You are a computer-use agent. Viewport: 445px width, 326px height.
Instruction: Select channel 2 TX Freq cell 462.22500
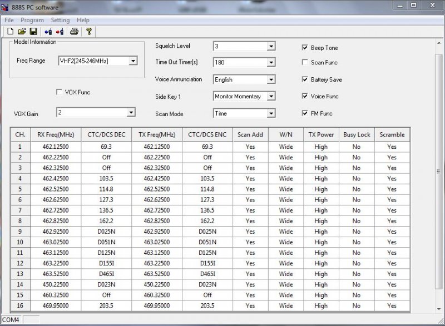point(157,157)
